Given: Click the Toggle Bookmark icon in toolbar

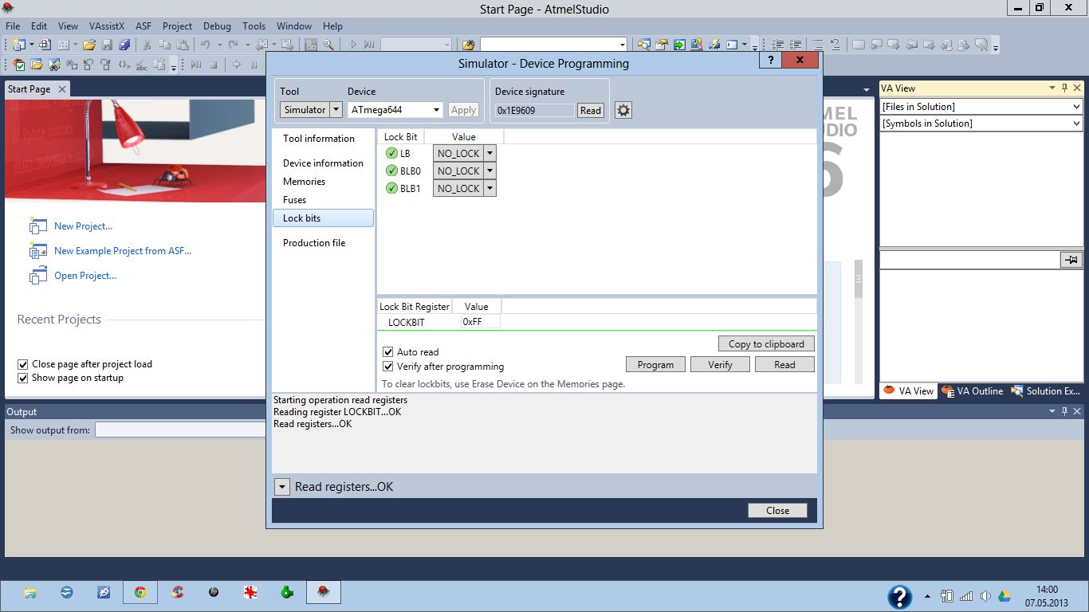Looking at the screenshot, I should pos(859,45).
